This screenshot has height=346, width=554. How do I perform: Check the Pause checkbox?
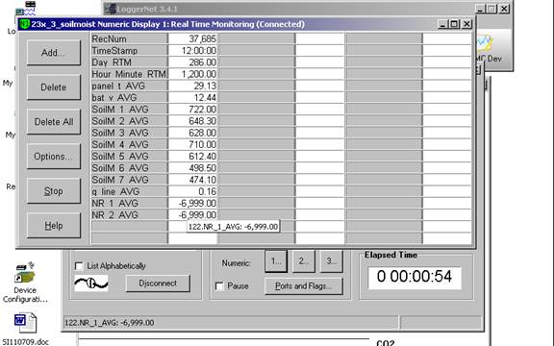click(x=219, y=286)
